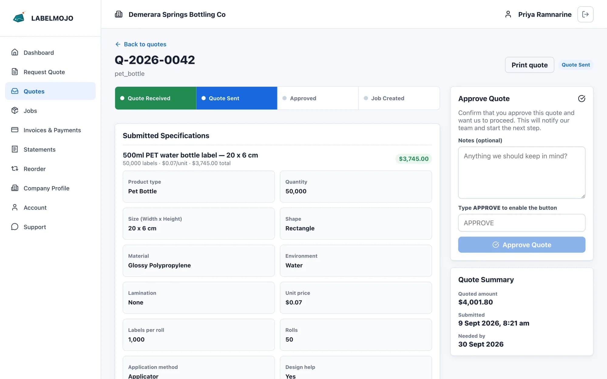Go to Statements in the sidebar
The height and width of the screenshot is (379, 607).
(x=50, y=149)
